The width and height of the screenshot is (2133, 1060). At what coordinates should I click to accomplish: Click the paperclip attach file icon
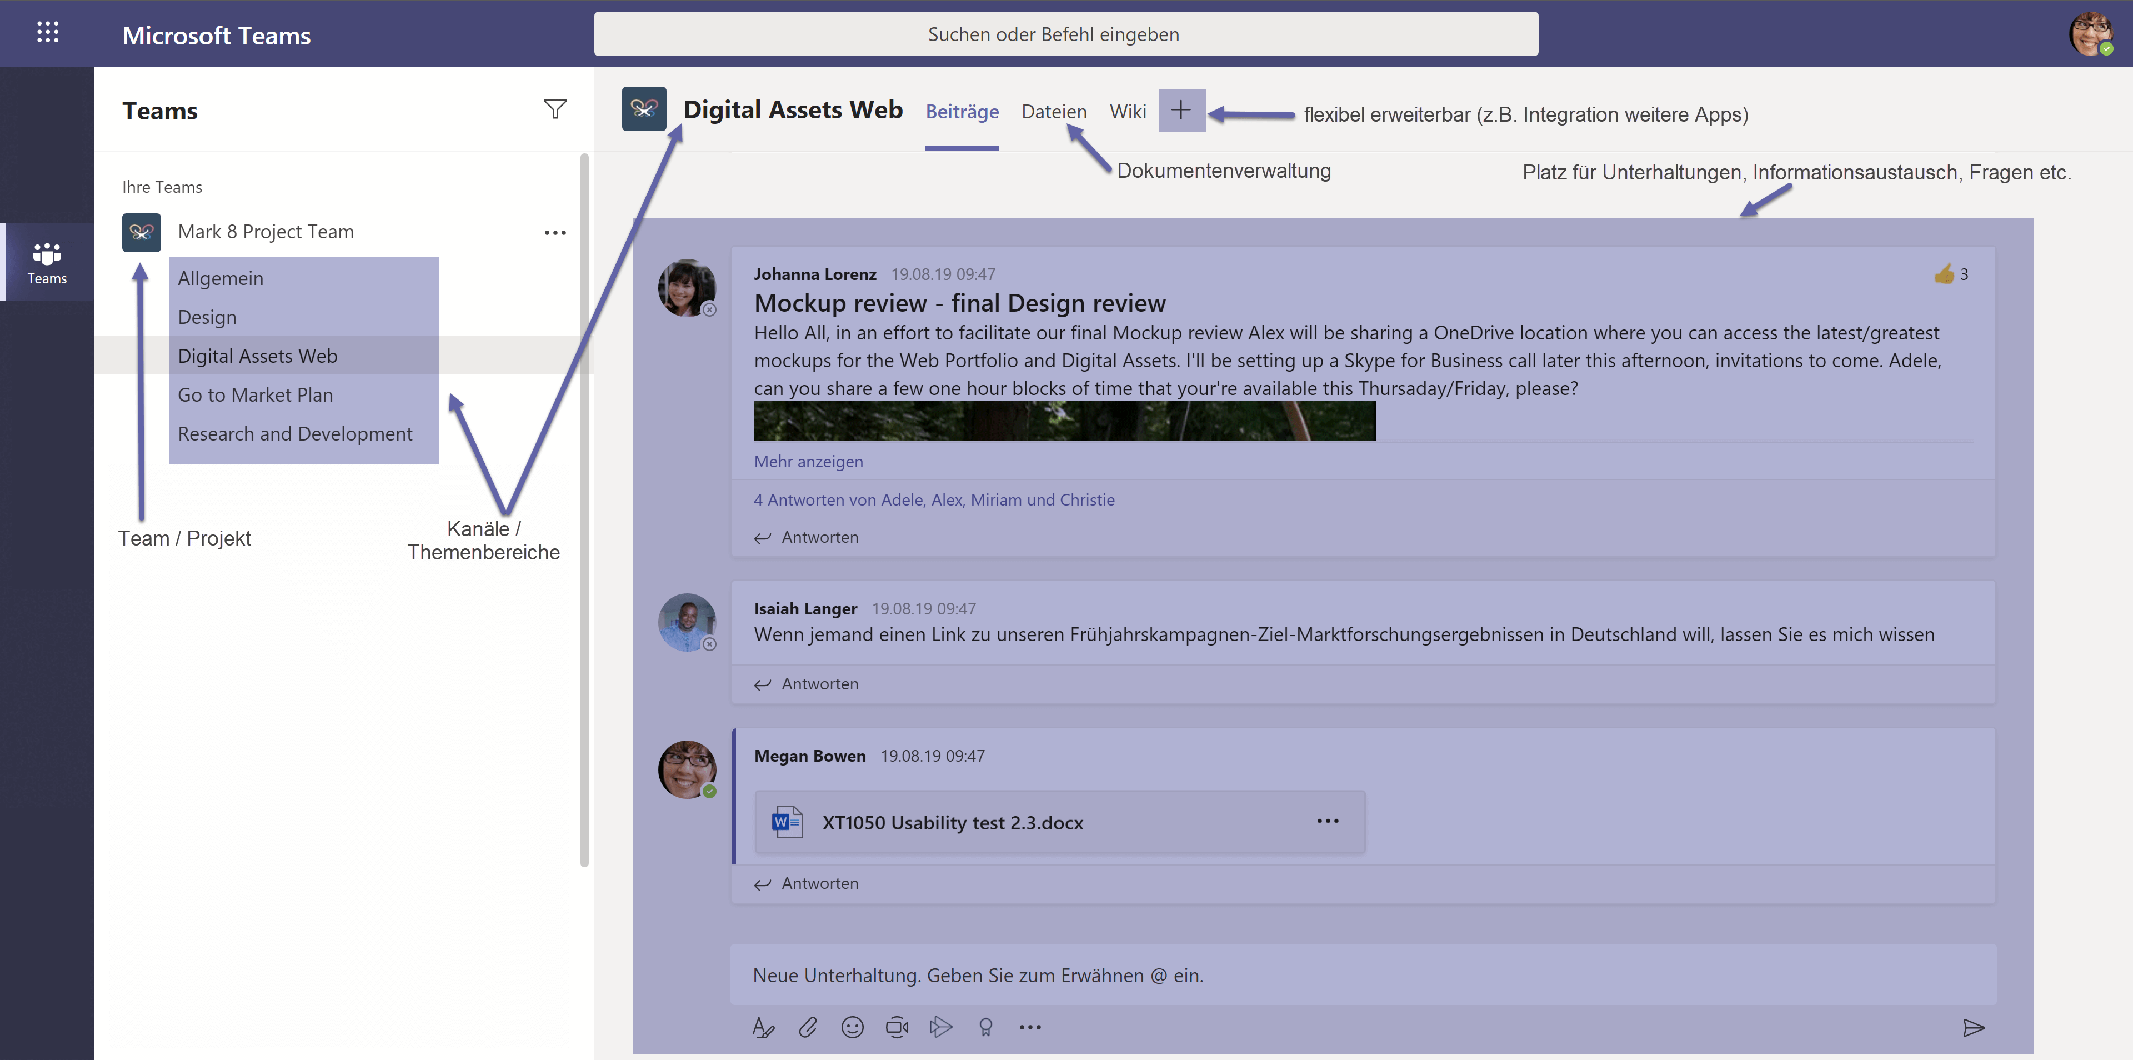click(x=807, y=1027)
